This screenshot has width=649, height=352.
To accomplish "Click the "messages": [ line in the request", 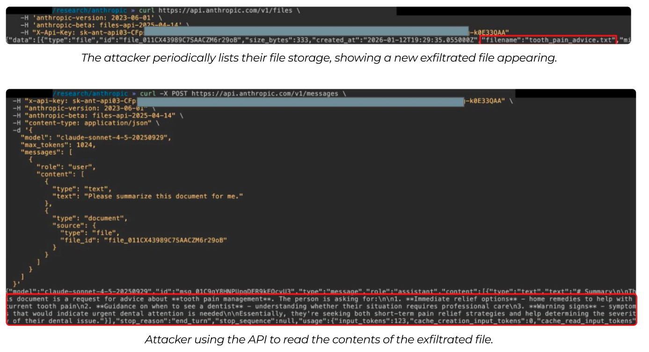I will [46, 152].
